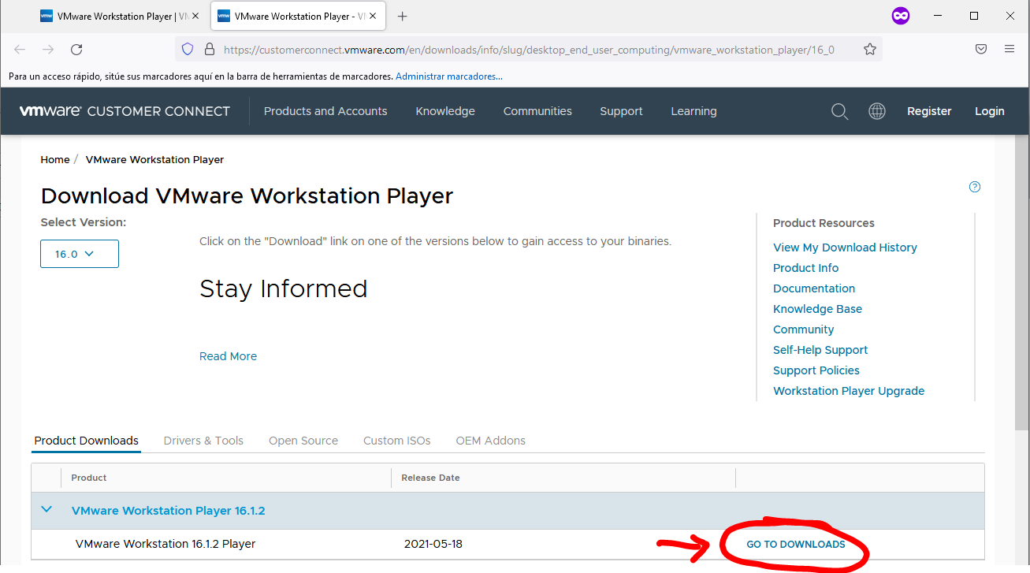The image size is (1030, 573).
Task: Open the Pocket save icon
Action: (981, 49)
